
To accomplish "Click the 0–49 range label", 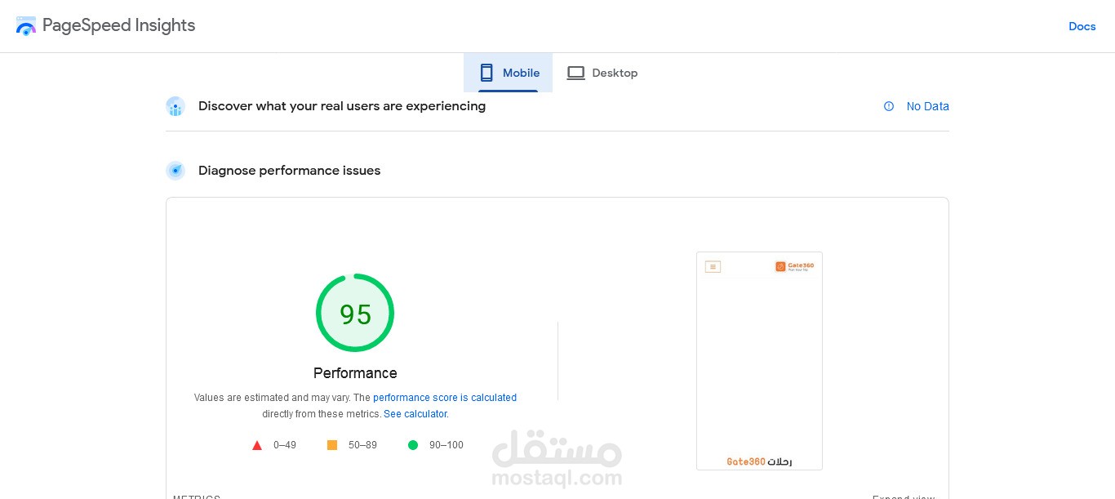I will (x=285, y=445).
